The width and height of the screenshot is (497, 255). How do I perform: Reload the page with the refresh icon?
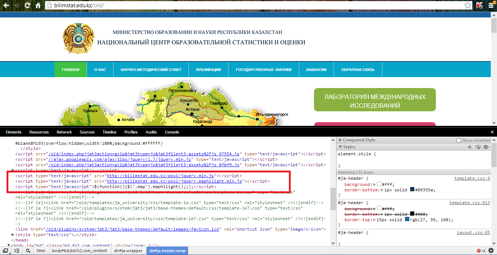27,5
